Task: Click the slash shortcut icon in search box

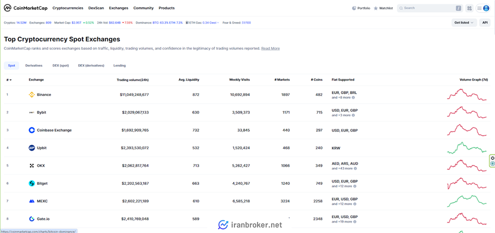Action: (x=458, y=8)
